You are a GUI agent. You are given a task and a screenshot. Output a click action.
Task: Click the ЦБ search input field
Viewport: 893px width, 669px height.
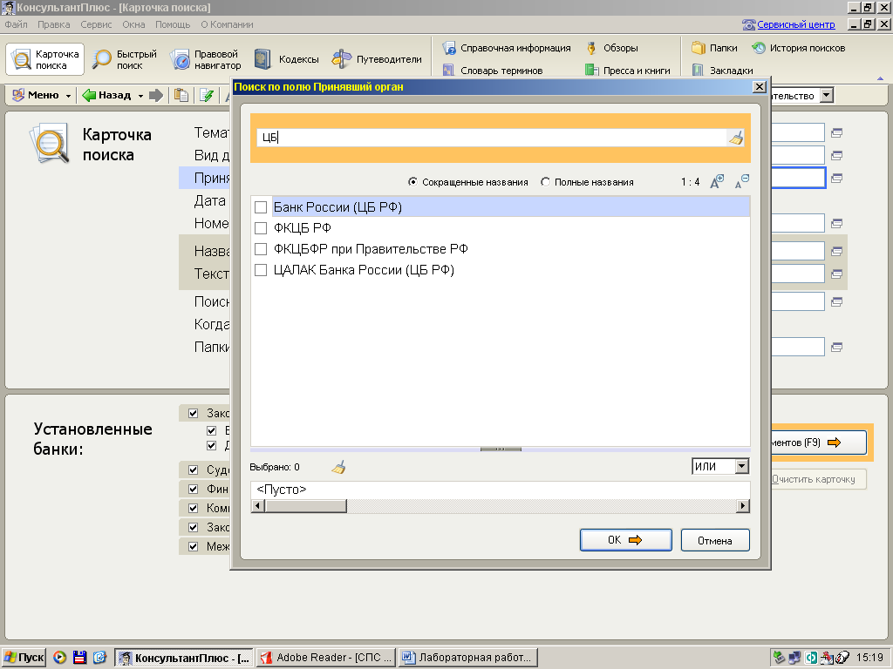[492, 138]
